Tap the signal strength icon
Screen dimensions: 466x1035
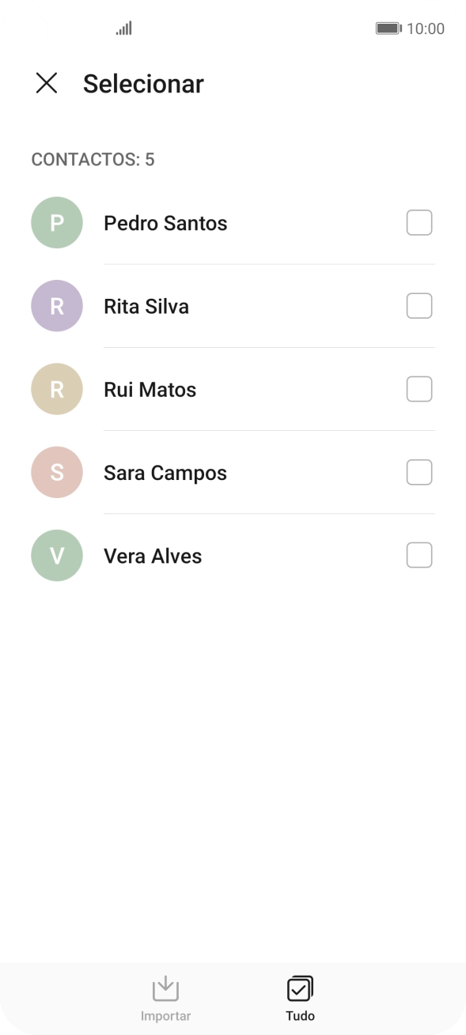(x=123, y=28)
